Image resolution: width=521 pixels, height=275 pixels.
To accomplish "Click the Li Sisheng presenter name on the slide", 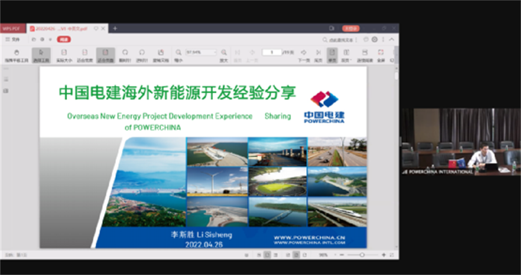I will click(x=201, y=234).
